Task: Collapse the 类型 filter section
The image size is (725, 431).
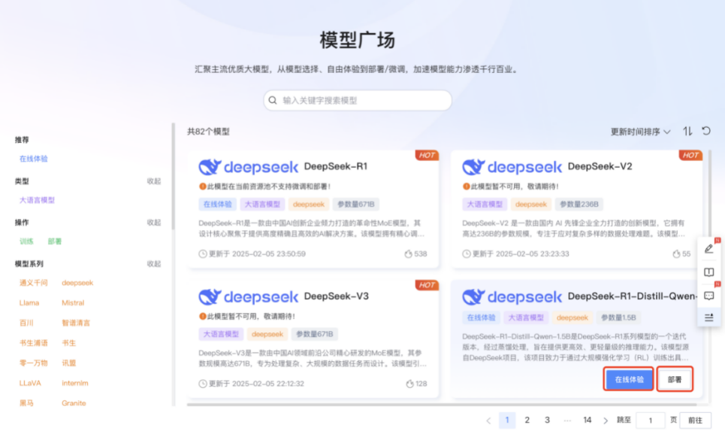Action: click(x=154, y=181)
